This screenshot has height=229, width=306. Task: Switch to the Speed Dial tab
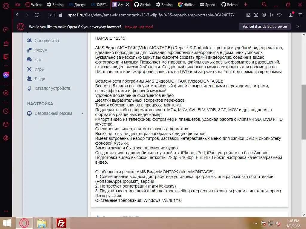pyautogui.click(x=208, y=5)
